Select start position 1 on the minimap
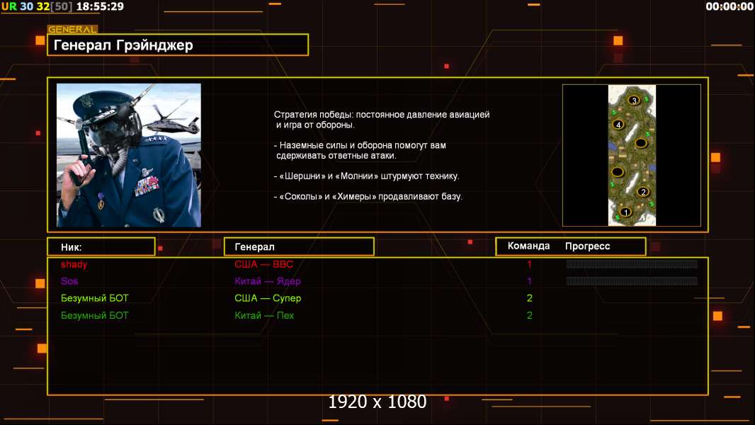This screenshot has height=425, width=755. point(626,212)
